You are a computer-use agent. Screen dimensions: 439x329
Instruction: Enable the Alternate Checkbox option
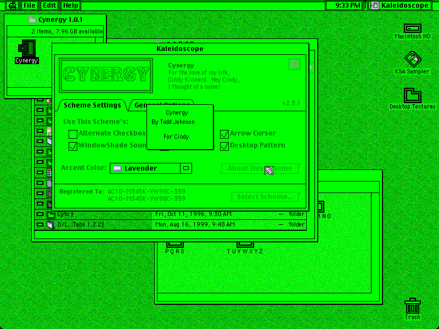[x=73, y=134]
